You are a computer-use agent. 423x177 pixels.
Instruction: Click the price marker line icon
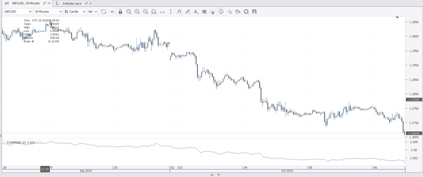pos(213,12)
